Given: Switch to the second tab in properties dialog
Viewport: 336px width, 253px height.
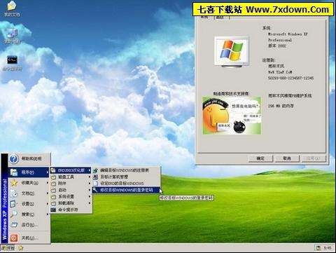Looking at the screenshot, I should pyautogui.click(x=220, y=18).
